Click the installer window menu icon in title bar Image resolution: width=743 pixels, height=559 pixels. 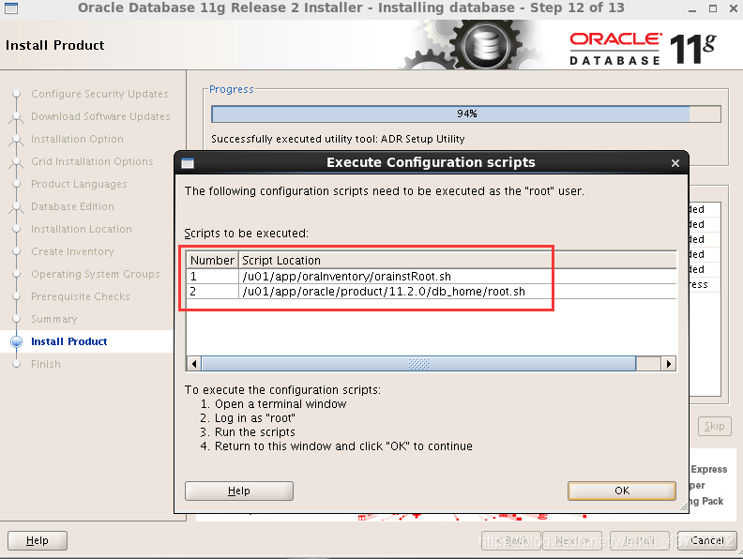[11, 8]
